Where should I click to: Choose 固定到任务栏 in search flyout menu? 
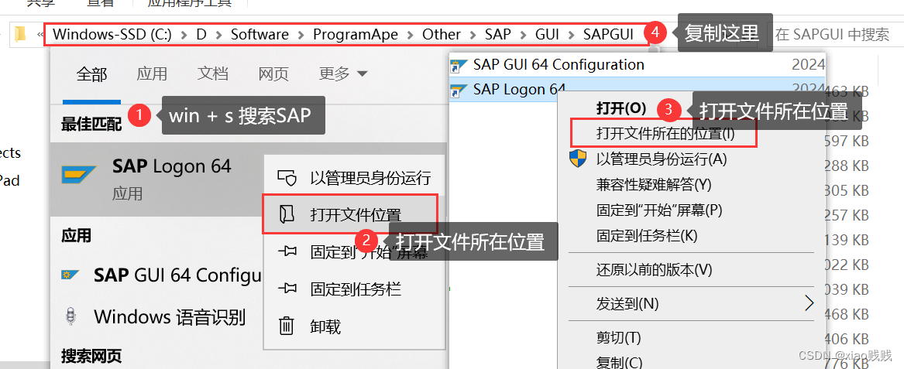click(354, 289)
